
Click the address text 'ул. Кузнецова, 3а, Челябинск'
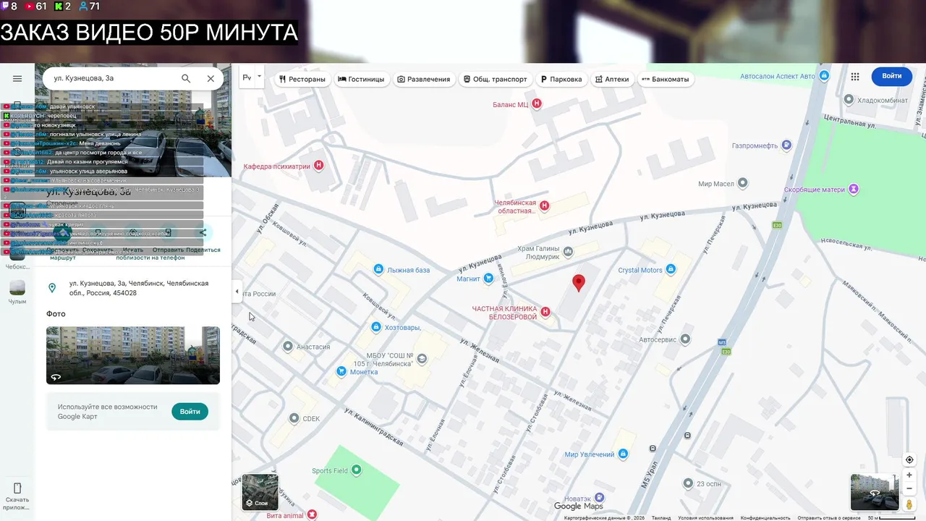pyautogui.click(x=139, y=288)
